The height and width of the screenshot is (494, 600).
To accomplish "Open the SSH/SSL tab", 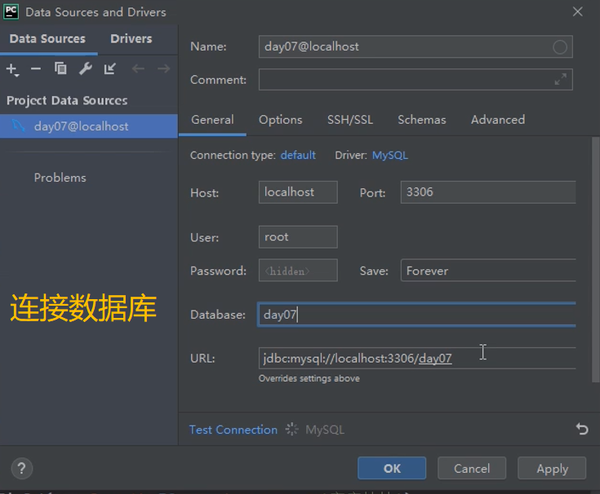I will tap(349, 120).
